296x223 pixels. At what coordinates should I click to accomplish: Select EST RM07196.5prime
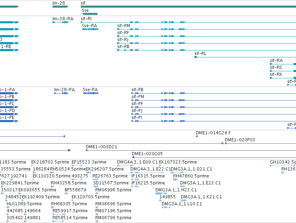(113, 211)
